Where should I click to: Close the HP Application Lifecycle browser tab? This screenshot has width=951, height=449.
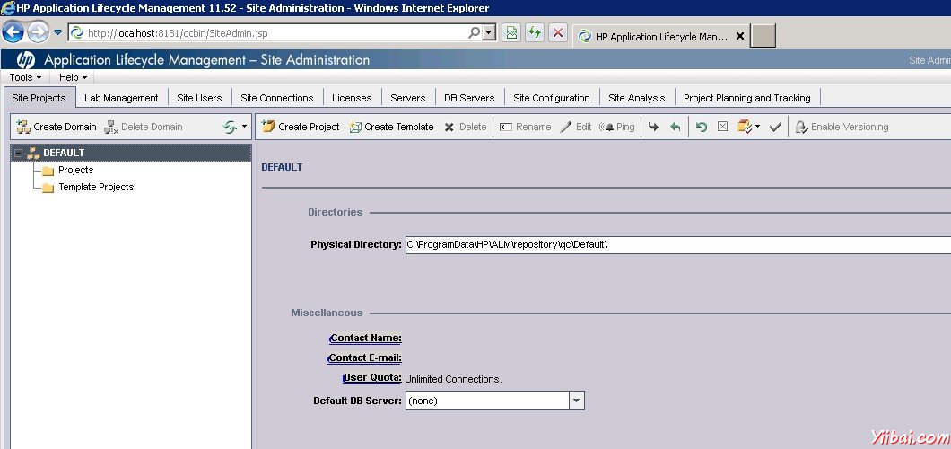(x=740, y=37)
